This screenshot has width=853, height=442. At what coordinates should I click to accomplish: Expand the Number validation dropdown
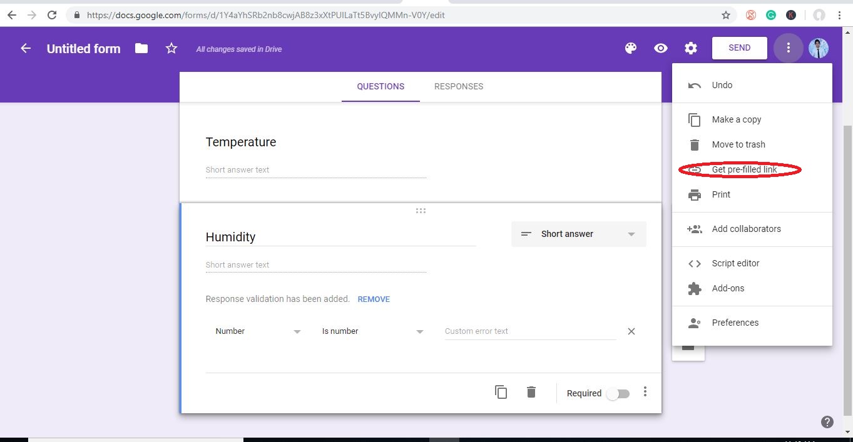tap(258, 331)
